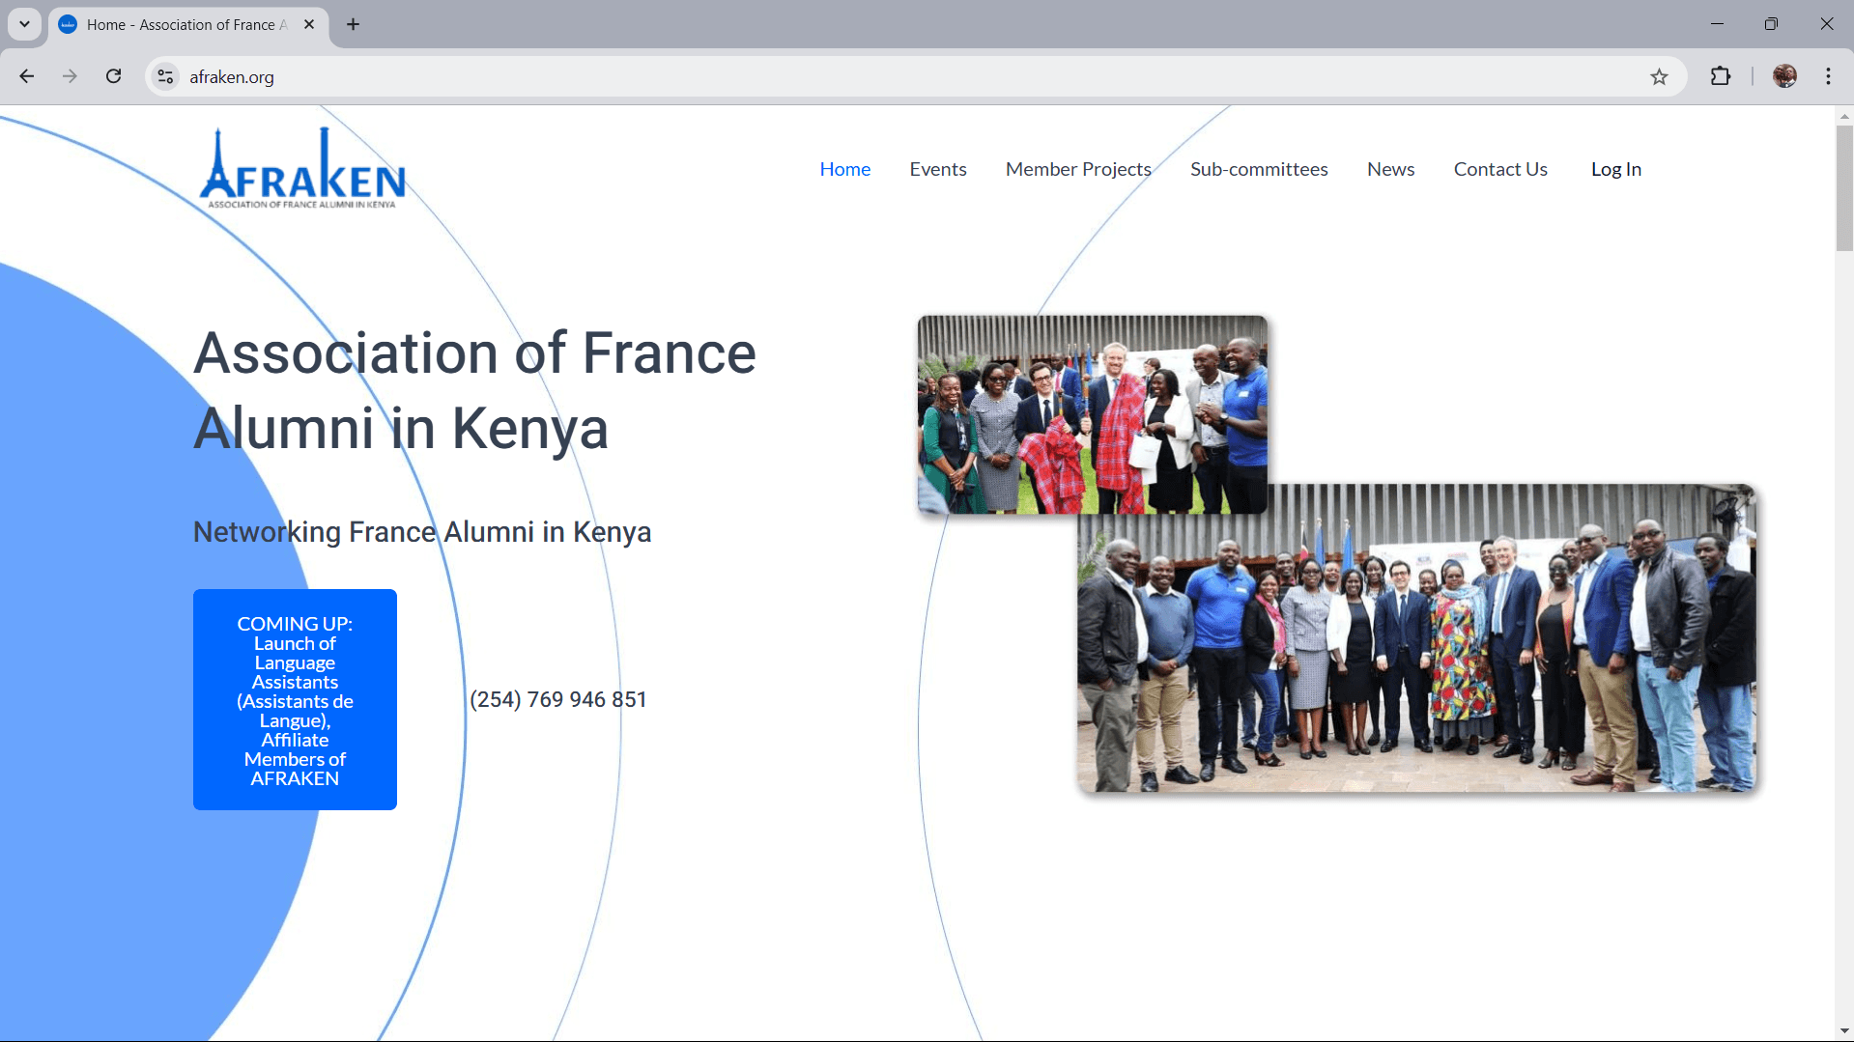Open the Home nav link
The width and height of the screenshot is (1854, 1042).
845,169
